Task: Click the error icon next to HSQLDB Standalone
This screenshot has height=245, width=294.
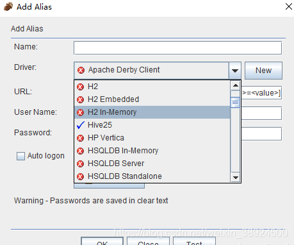Action: [80, 176]
